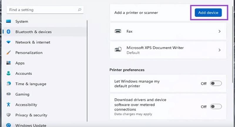This screenshot has width=235, height=127.
Task: Click Add a printer or scanner text
Action: point(136,13)
